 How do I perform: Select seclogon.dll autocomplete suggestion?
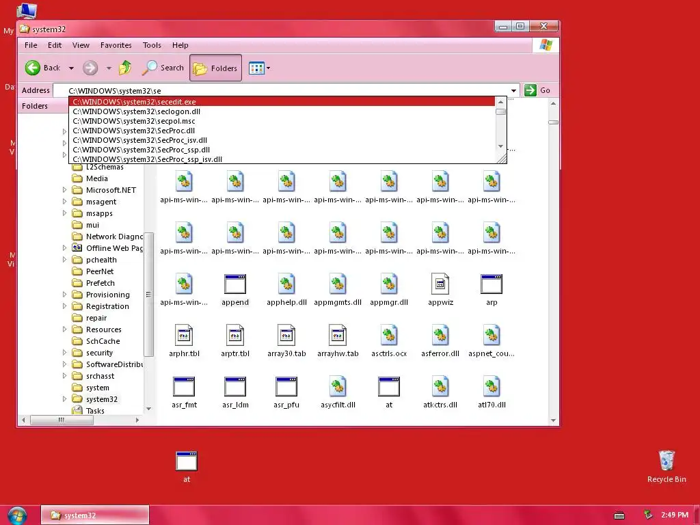point(282,111)
